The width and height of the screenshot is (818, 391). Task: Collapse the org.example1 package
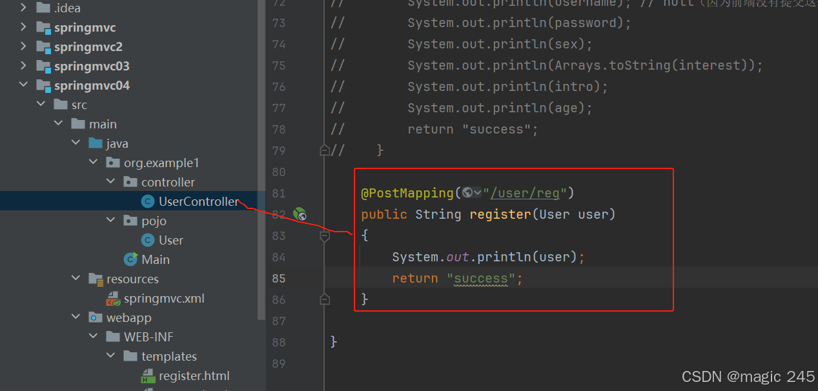[x=94, y=163]
